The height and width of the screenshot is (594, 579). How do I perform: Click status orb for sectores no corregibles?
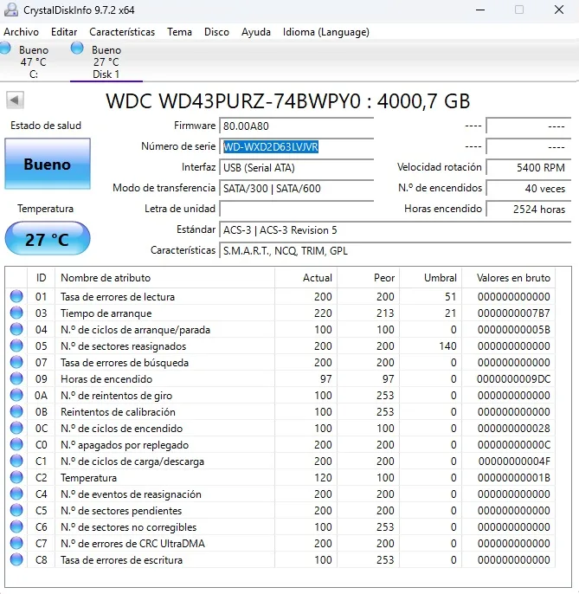[16, 527]
